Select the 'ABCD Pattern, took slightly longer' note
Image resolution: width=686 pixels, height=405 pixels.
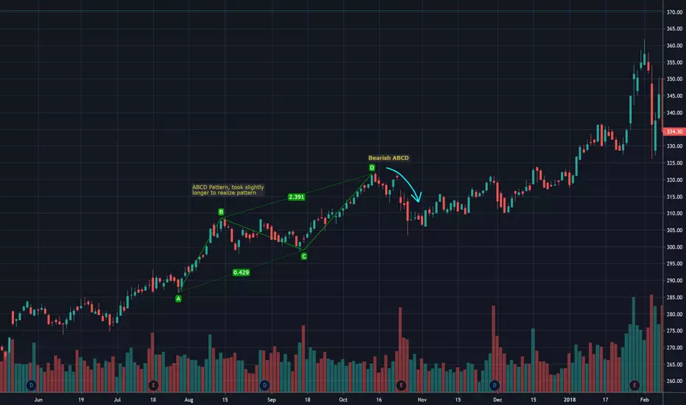click(228, 189)
